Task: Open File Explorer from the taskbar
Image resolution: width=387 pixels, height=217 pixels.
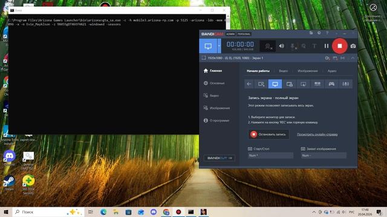Action: pyautogui.click(x=115, y=212)
